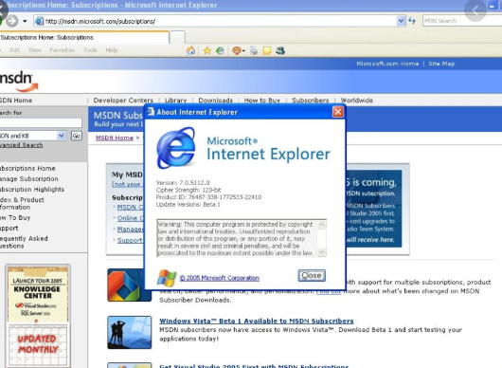Image resolution: width=502 pixels, height=368 pixels.
Task: Click the Windows Vista hikers thumbnail
Action: [130, 332]
